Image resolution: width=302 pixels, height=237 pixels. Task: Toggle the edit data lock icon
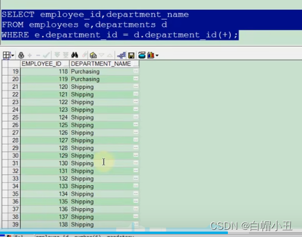click(x=21, y=55)
